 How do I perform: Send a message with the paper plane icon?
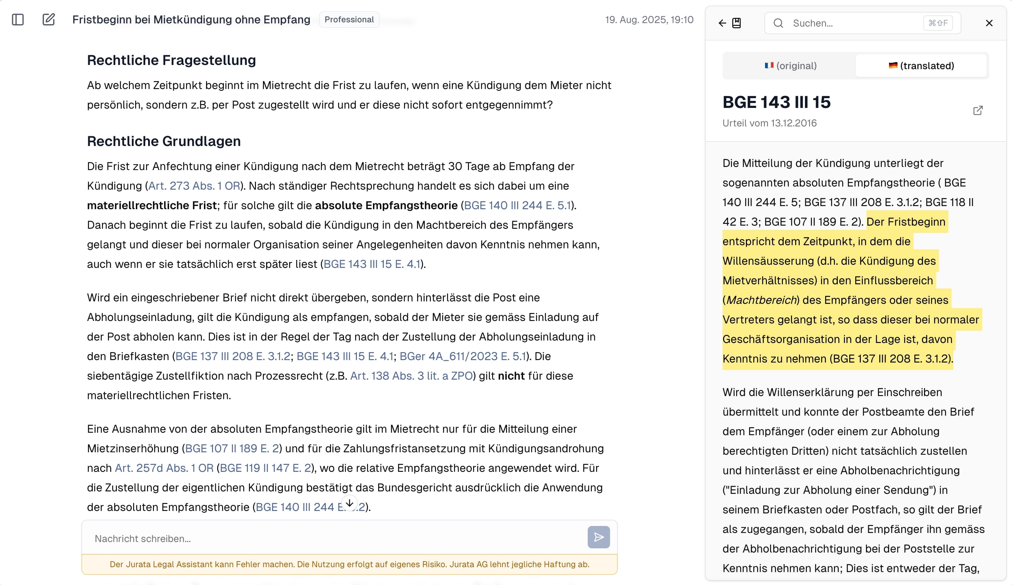click(x=599, y=538)
